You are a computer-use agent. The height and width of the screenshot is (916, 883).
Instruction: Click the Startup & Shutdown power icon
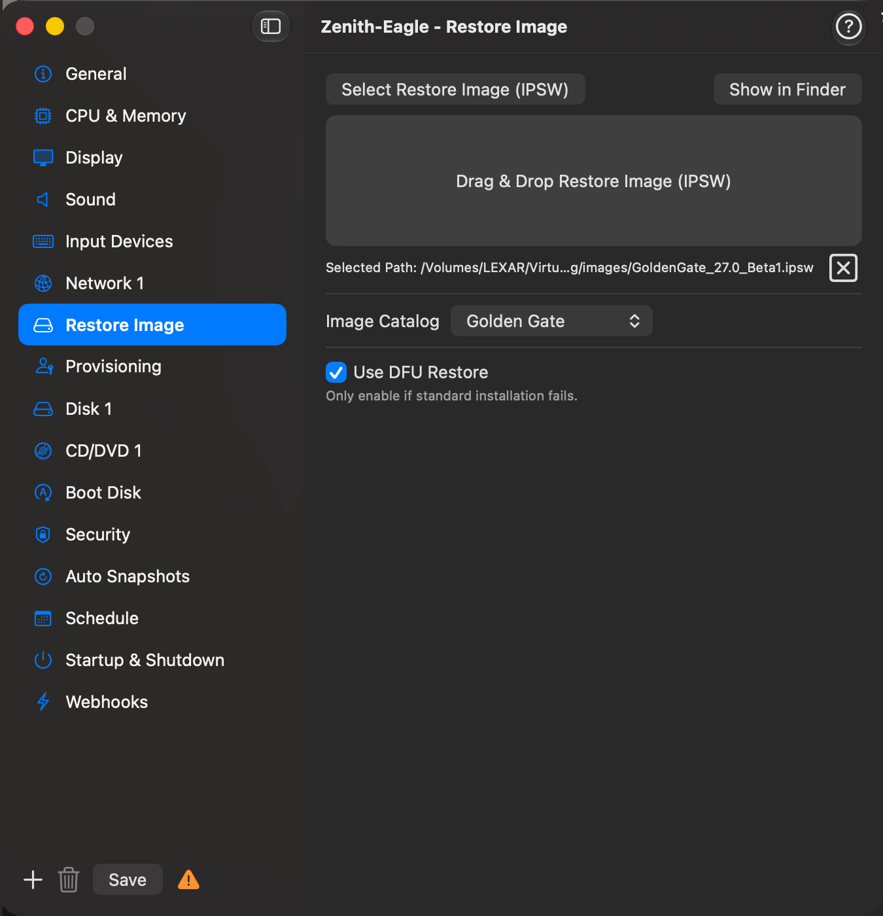[43, 660]
